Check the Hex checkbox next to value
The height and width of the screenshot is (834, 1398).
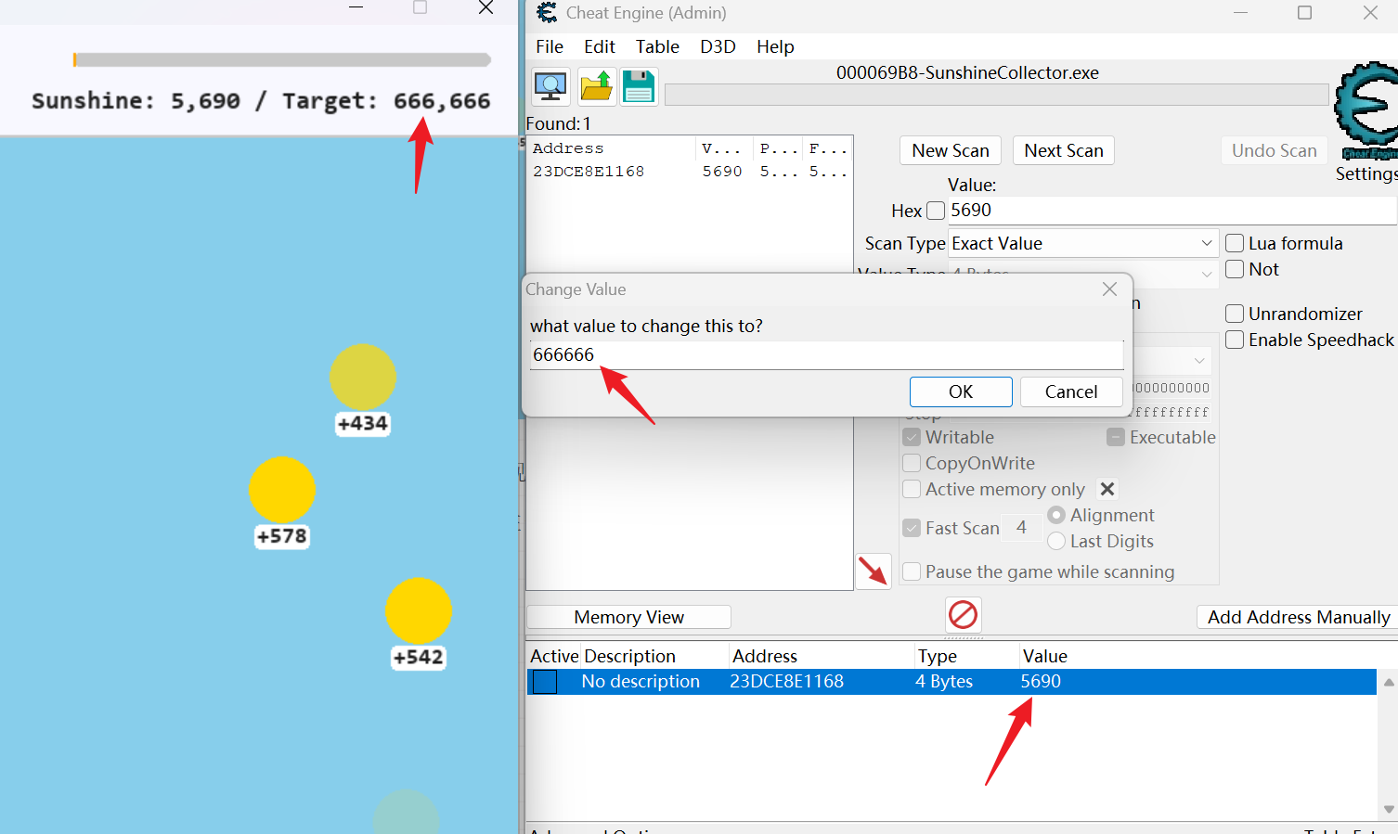(x=936, y=211)
